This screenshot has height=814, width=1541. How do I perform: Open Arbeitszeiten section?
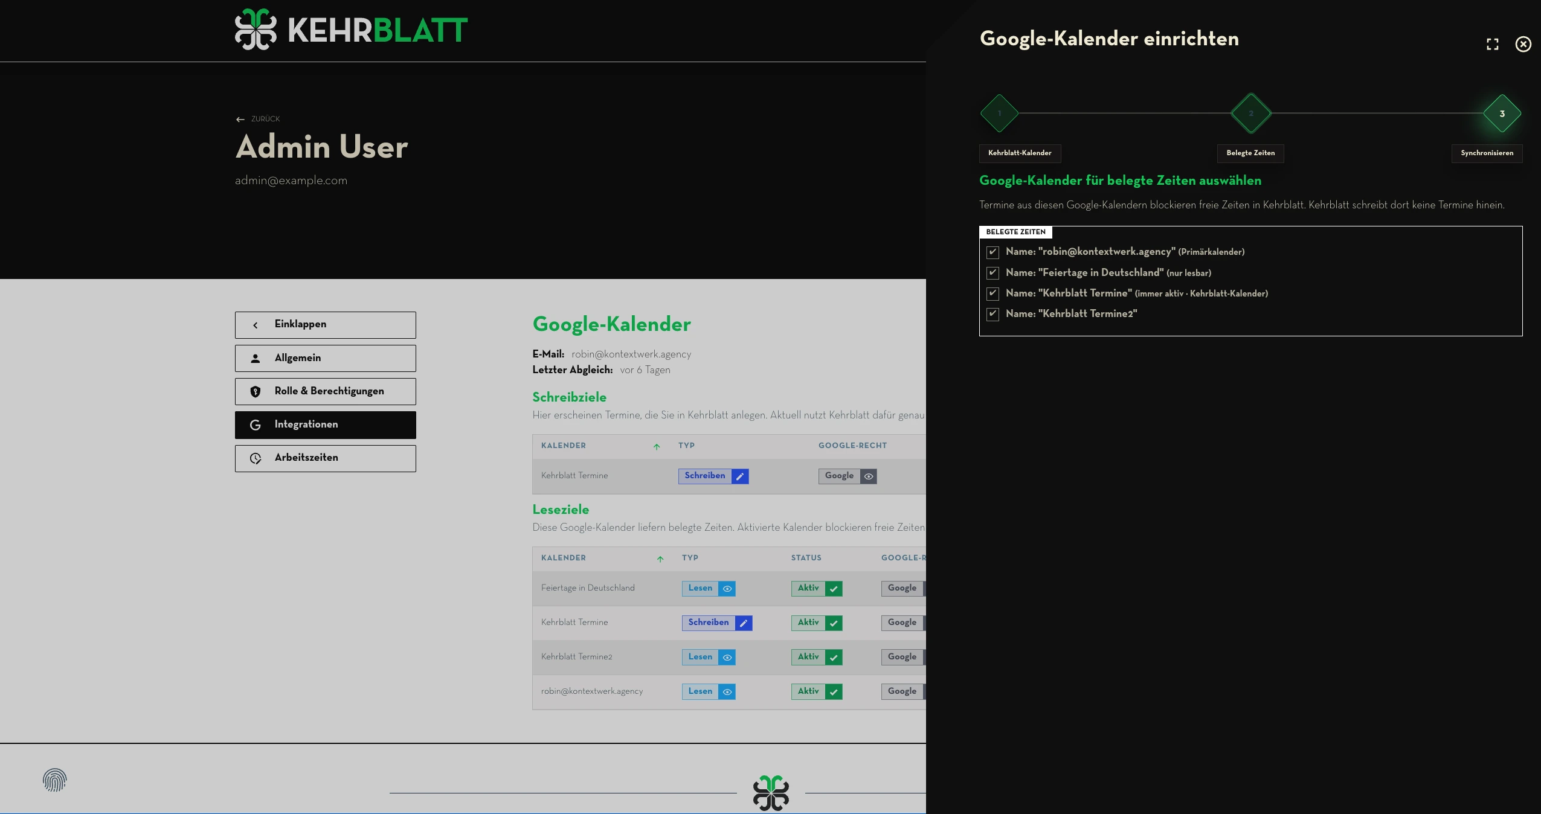[326, 458]
